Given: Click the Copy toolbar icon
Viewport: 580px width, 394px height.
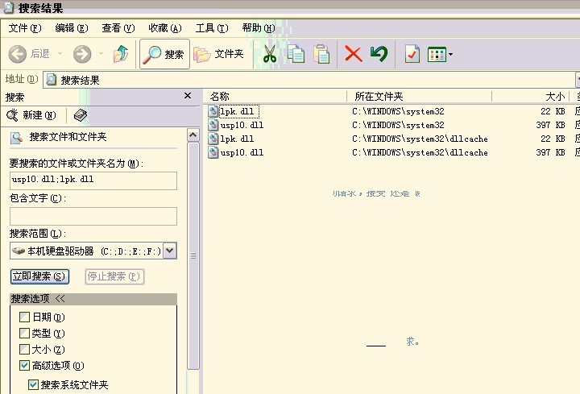Looking at the screenshot, I should pyautogui.click(x=296, y=54).
